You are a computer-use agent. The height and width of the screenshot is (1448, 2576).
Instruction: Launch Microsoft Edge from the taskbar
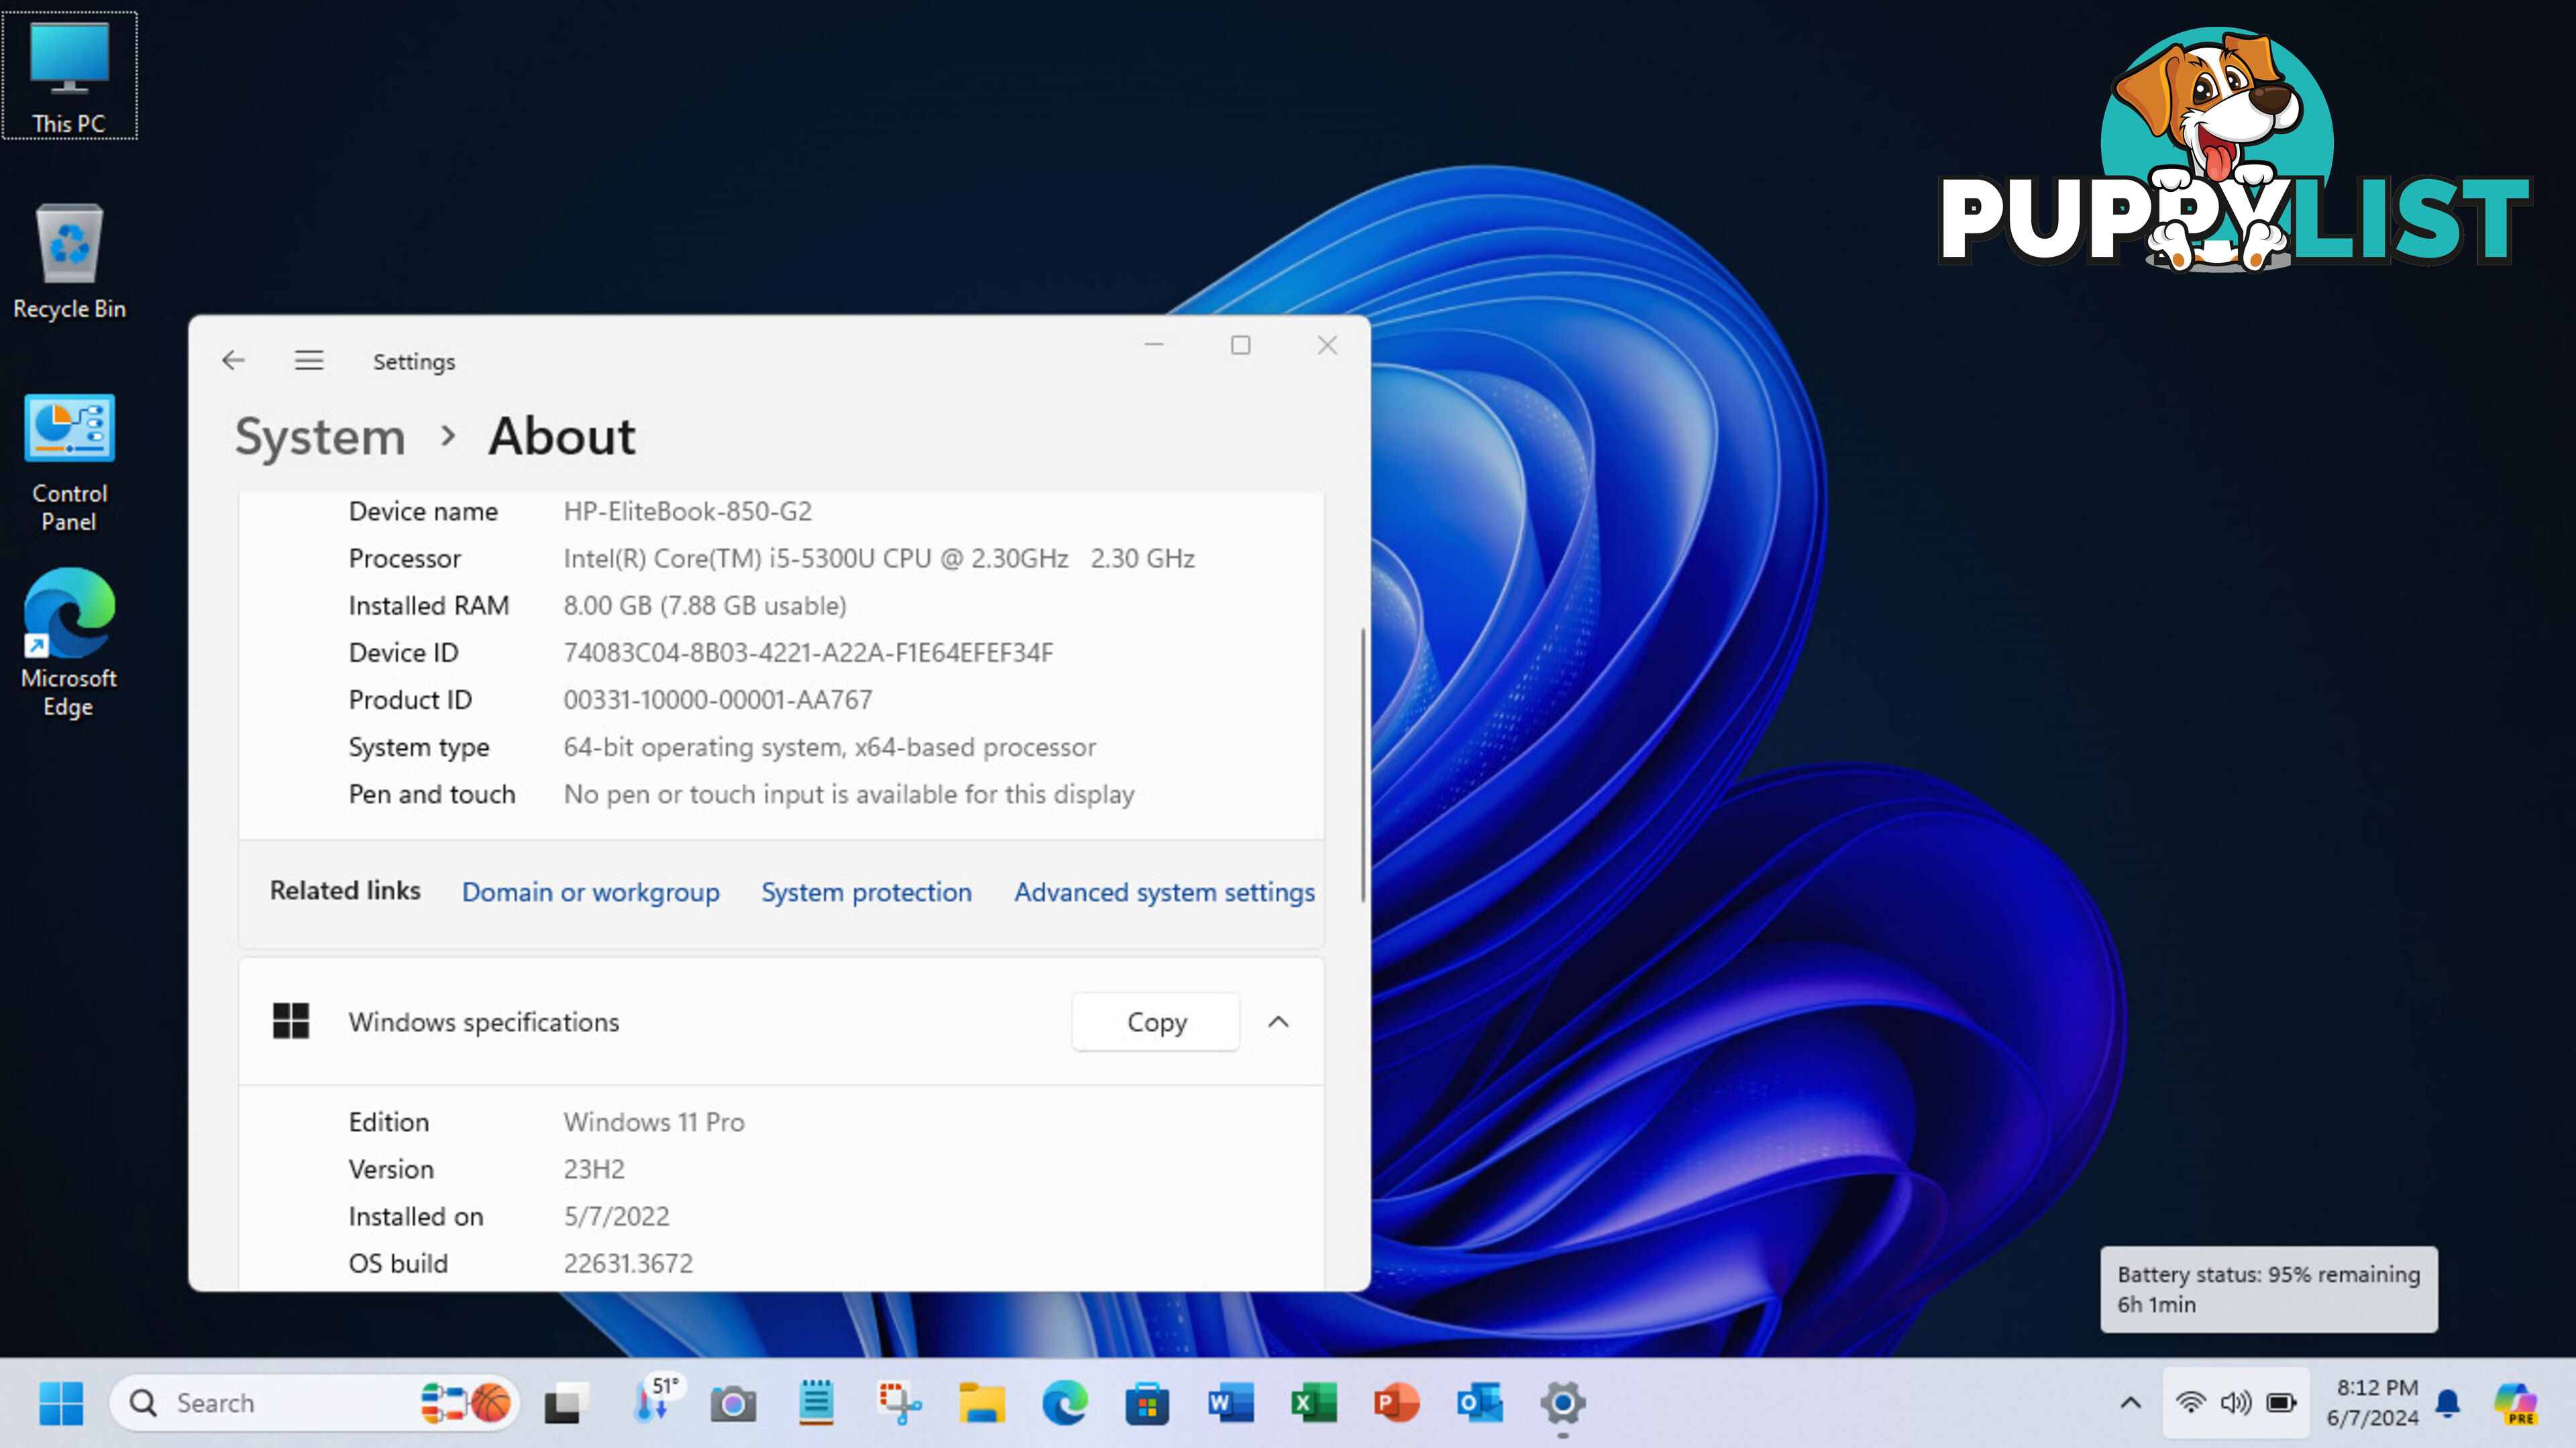(x=1065, y=1403)
